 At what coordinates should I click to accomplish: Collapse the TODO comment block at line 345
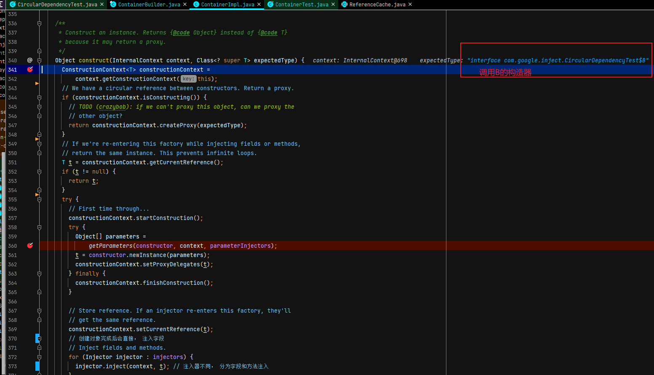click(39, 107)
